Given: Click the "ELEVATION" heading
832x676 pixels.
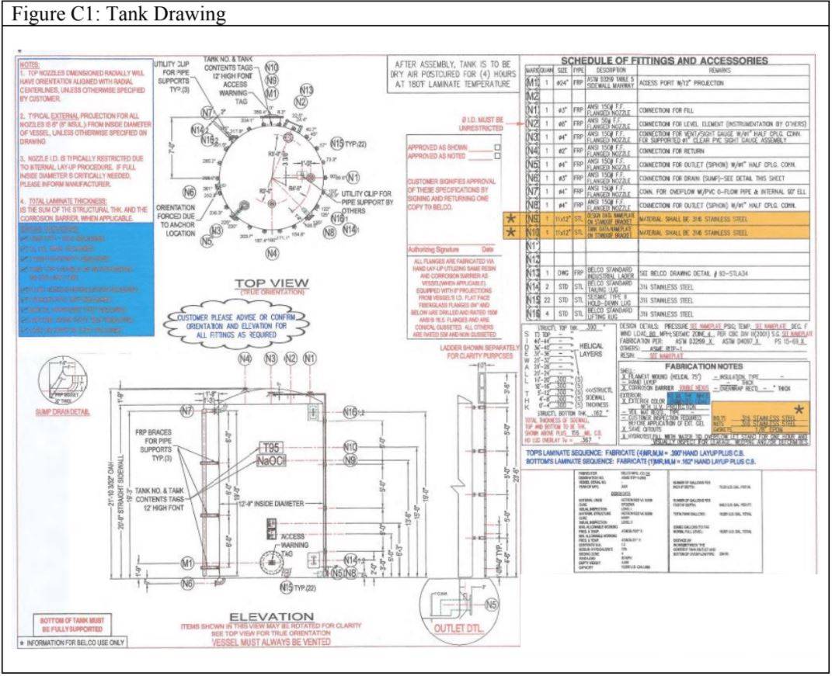Looking at the screenshot, I should tap(271, 616).
